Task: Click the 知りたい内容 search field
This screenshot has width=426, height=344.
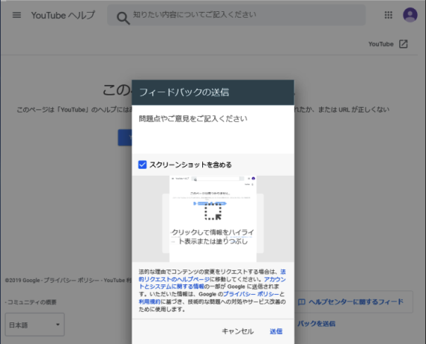Action: [x=236, y=15]
